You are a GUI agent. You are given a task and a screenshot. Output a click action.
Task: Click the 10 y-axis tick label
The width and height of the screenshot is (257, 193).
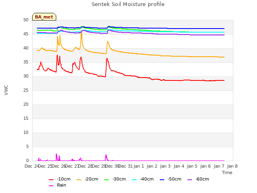pyautogui.click(x=26, y=133)
